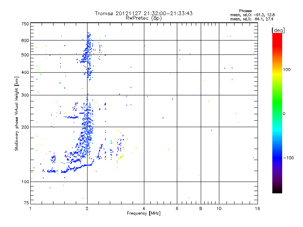Click the plot title 'Tromsø 20121127 21:32:00-21:33:43'

(x=144, y=13)
